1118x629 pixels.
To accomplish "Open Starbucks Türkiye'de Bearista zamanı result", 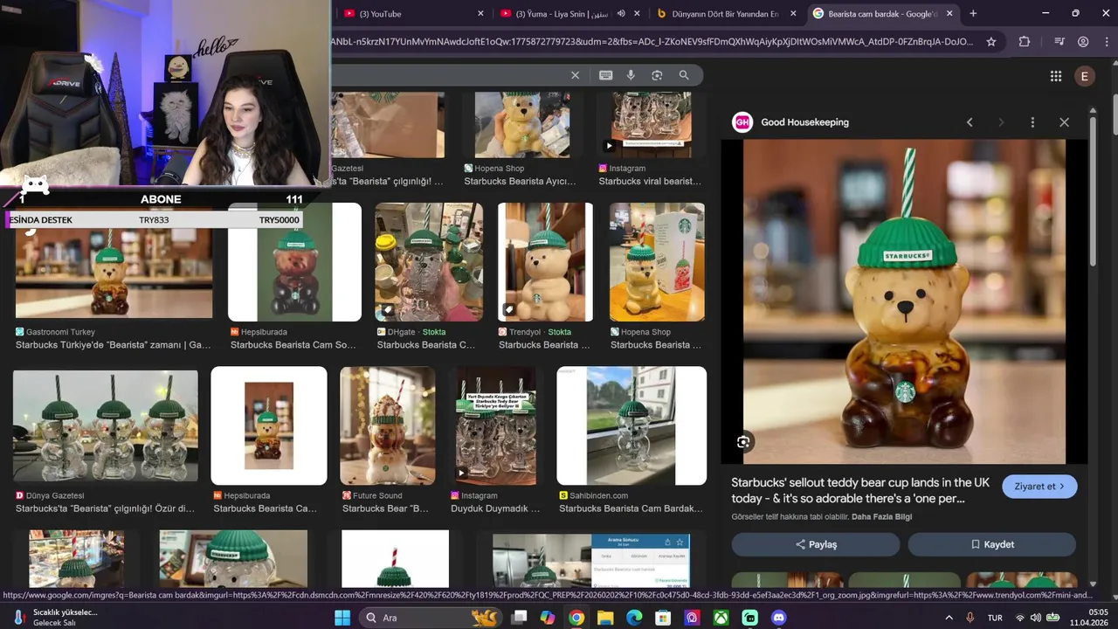I will tap(114, 345).
